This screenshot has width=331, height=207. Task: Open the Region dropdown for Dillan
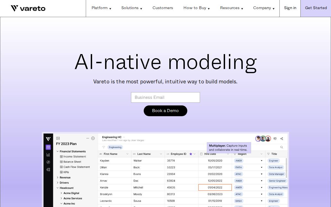tap(262, 168)
